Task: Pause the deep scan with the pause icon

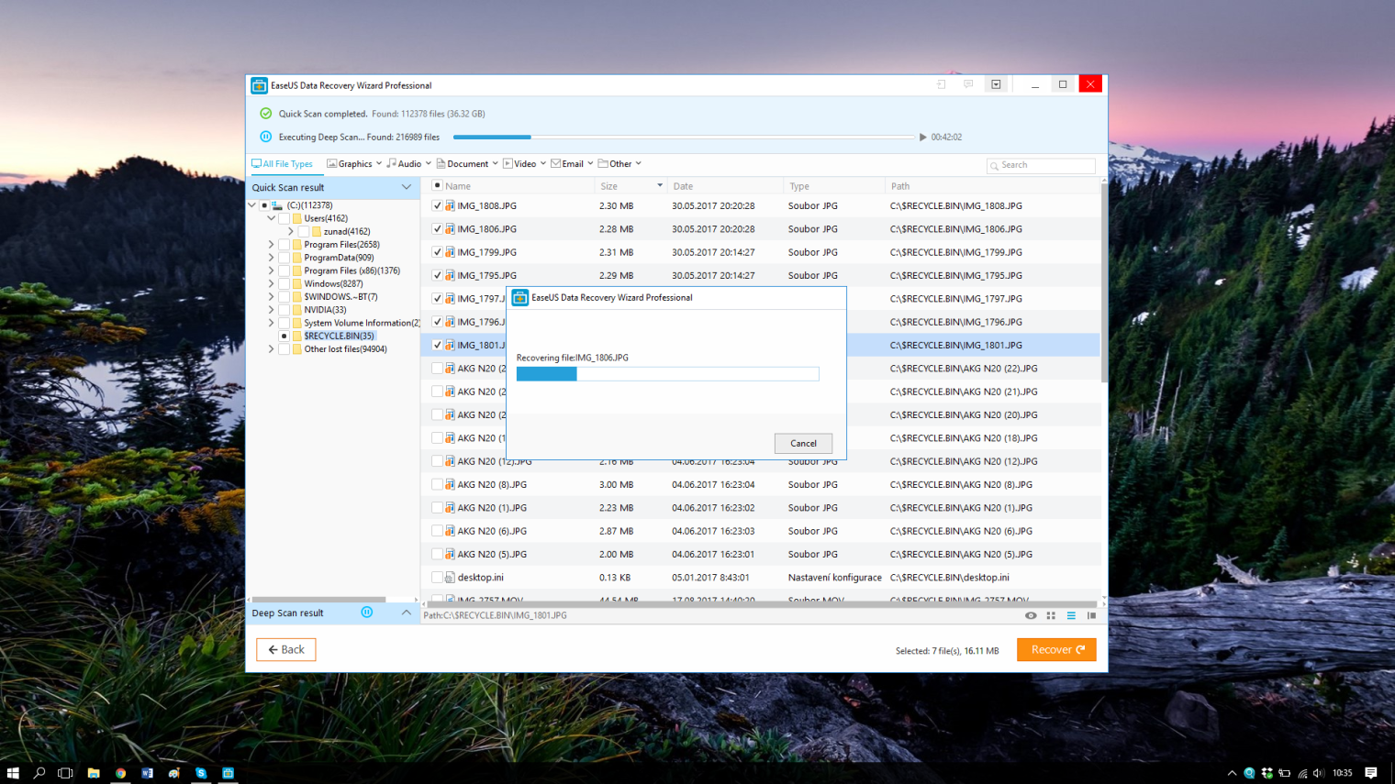Action: [x=265, y=137]
